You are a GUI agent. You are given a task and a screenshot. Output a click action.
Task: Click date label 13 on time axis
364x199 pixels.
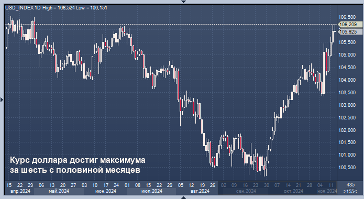(52, 185)
